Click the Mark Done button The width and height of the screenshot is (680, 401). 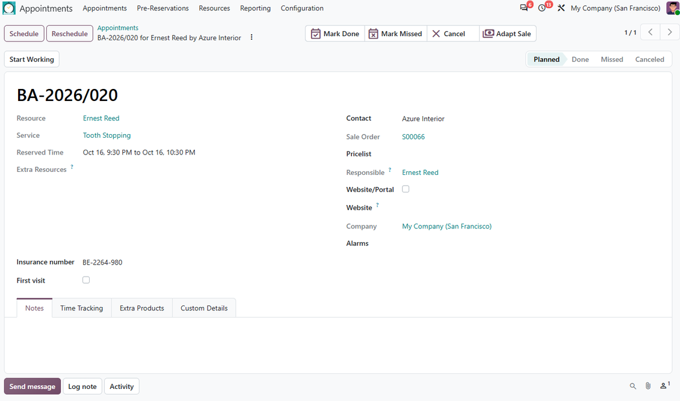335,34
